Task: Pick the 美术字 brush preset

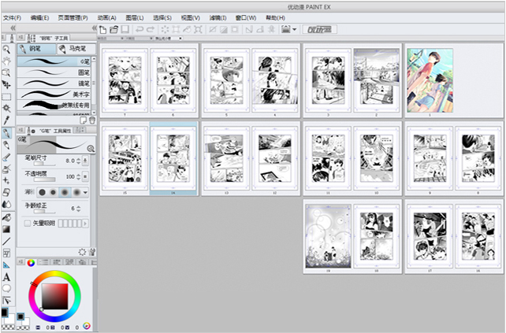Action: 54,94
